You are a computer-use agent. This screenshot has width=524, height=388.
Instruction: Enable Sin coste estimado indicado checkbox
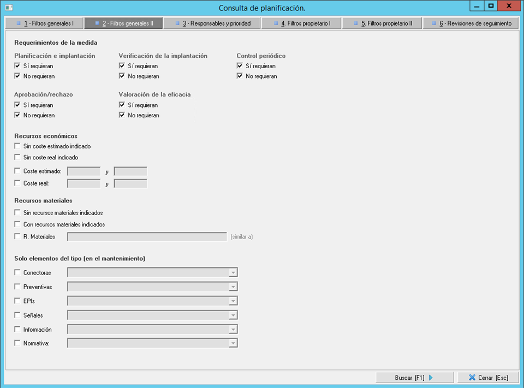tap(17, 146)
